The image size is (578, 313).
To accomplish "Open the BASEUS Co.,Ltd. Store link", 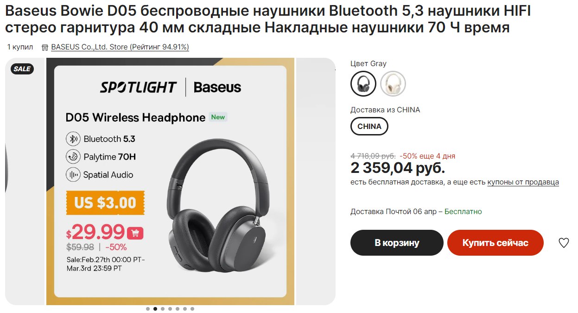I will point(120,47).
